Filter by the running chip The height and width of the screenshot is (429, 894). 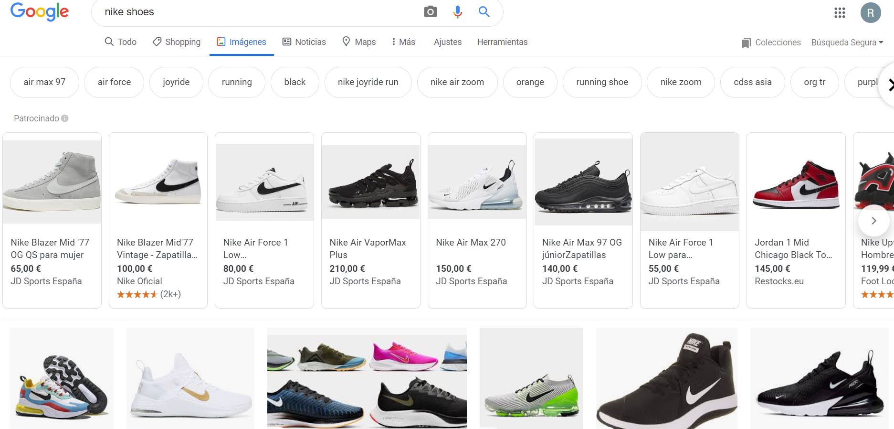click(237, 82)
